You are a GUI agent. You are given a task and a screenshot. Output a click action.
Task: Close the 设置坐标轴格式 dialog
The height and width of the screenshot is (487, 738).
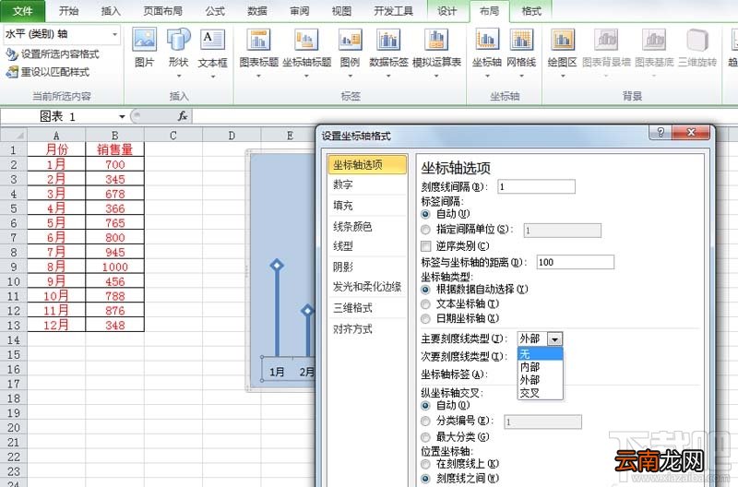691,133
